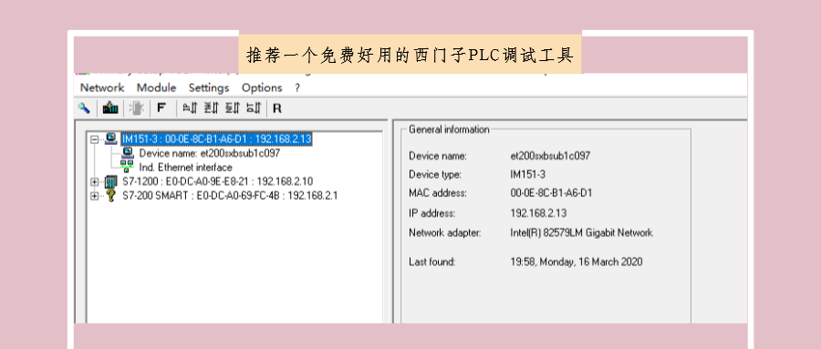
Task: Click the third sort toolbar icon
Action: coord(233,108)
